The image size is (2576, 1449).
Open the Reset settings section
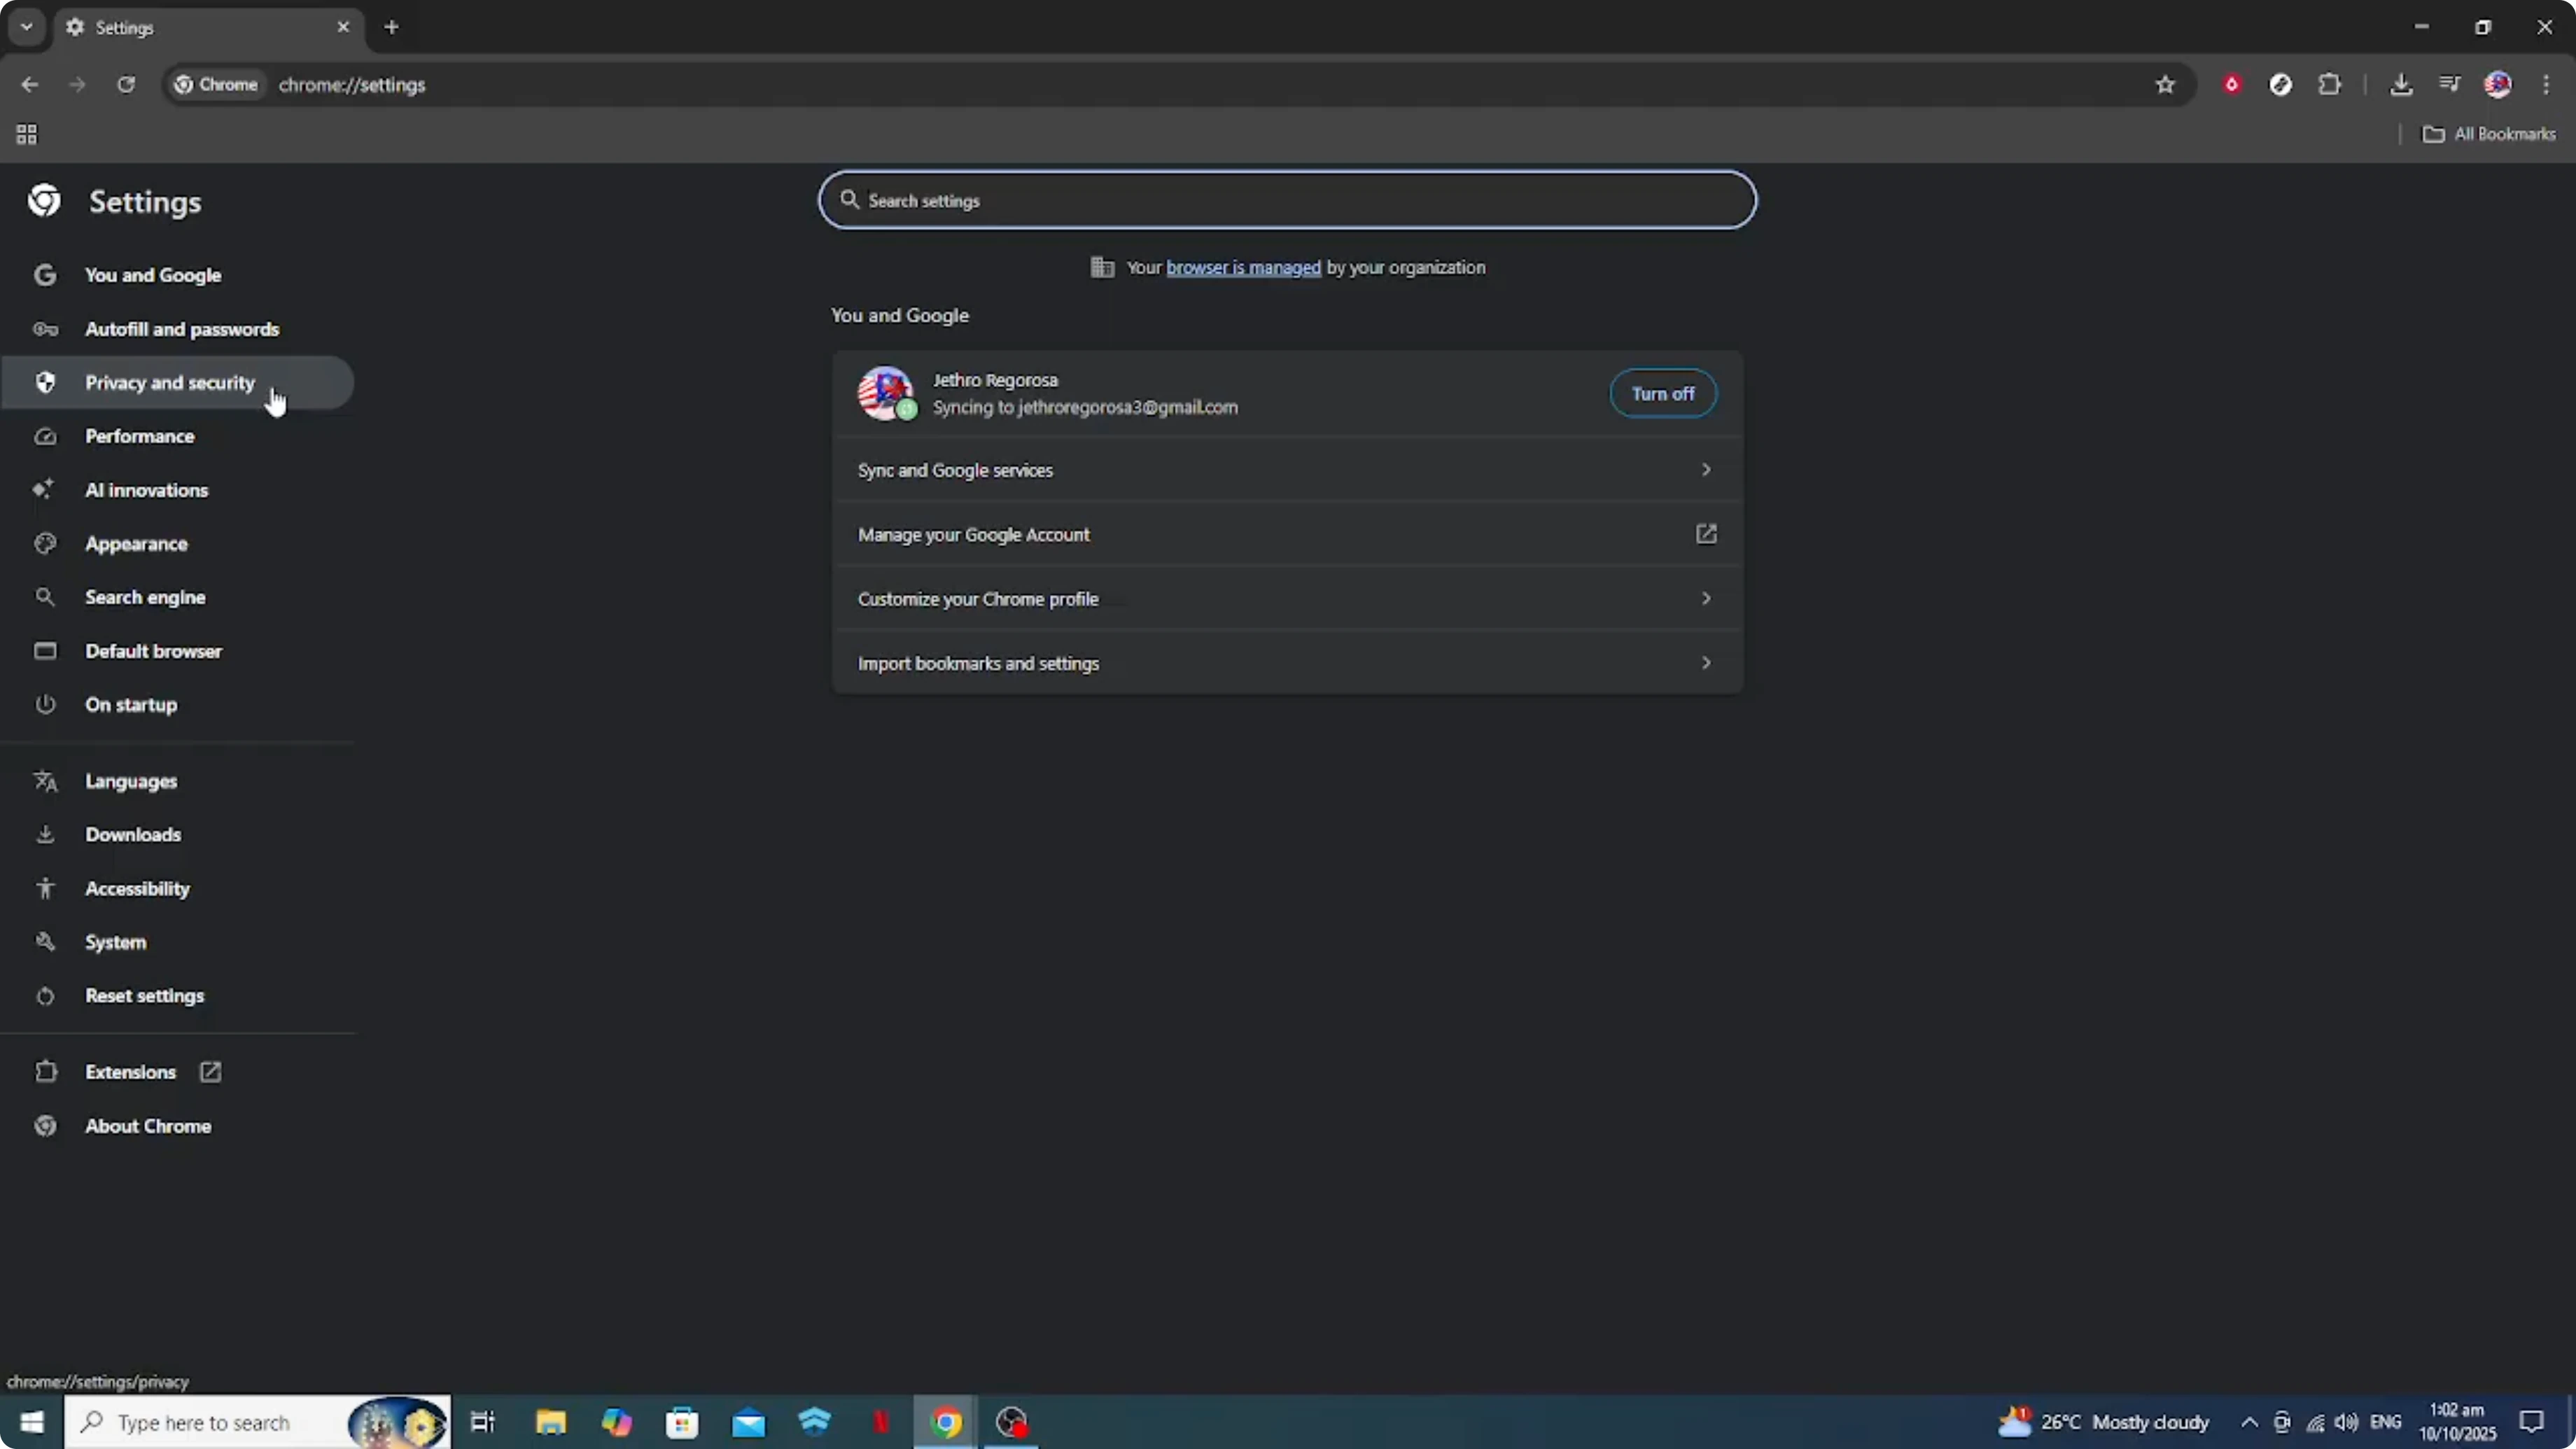[144, 995]
